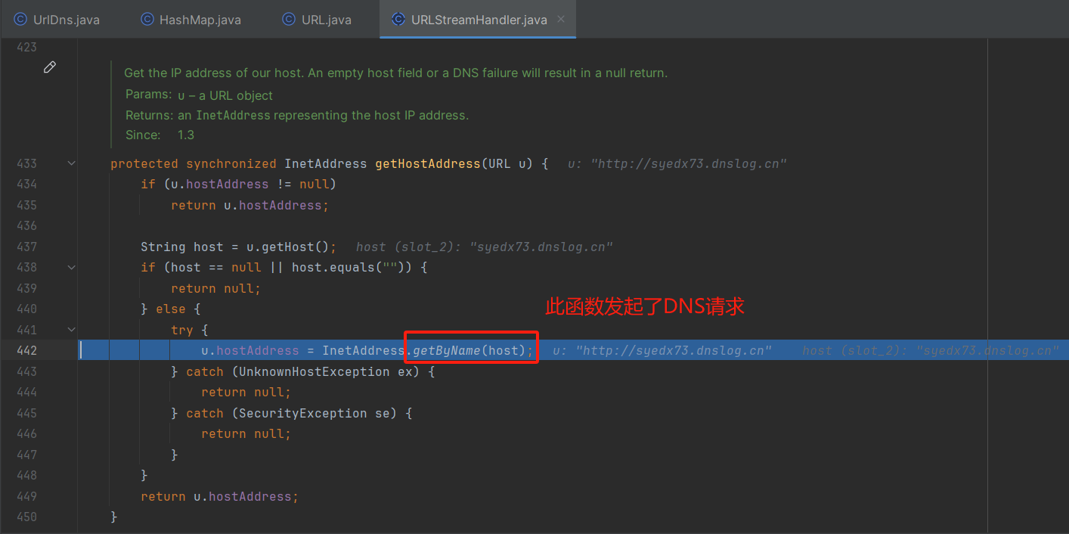Screen dimensions: 1069x534
Task: Open the URL.java editor tab
Action: point(317,20)
